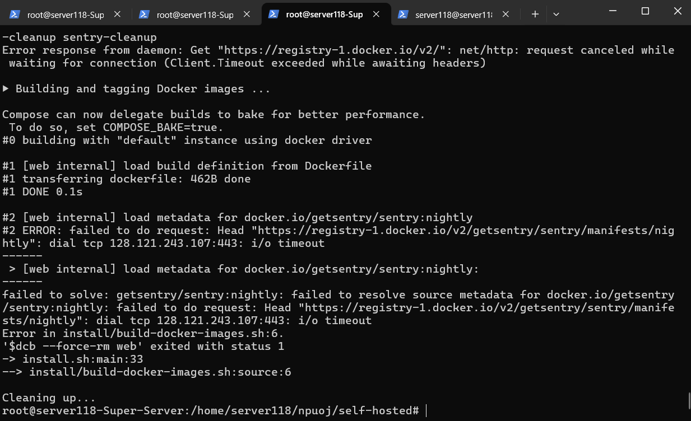Expand the new tab profile dropdown chevron
The height and width of the screenshot is (421, 691).
pos(556,15)
